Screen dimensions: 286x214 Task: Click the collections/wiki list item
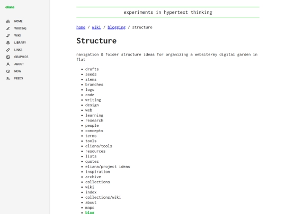click(103, 198)
